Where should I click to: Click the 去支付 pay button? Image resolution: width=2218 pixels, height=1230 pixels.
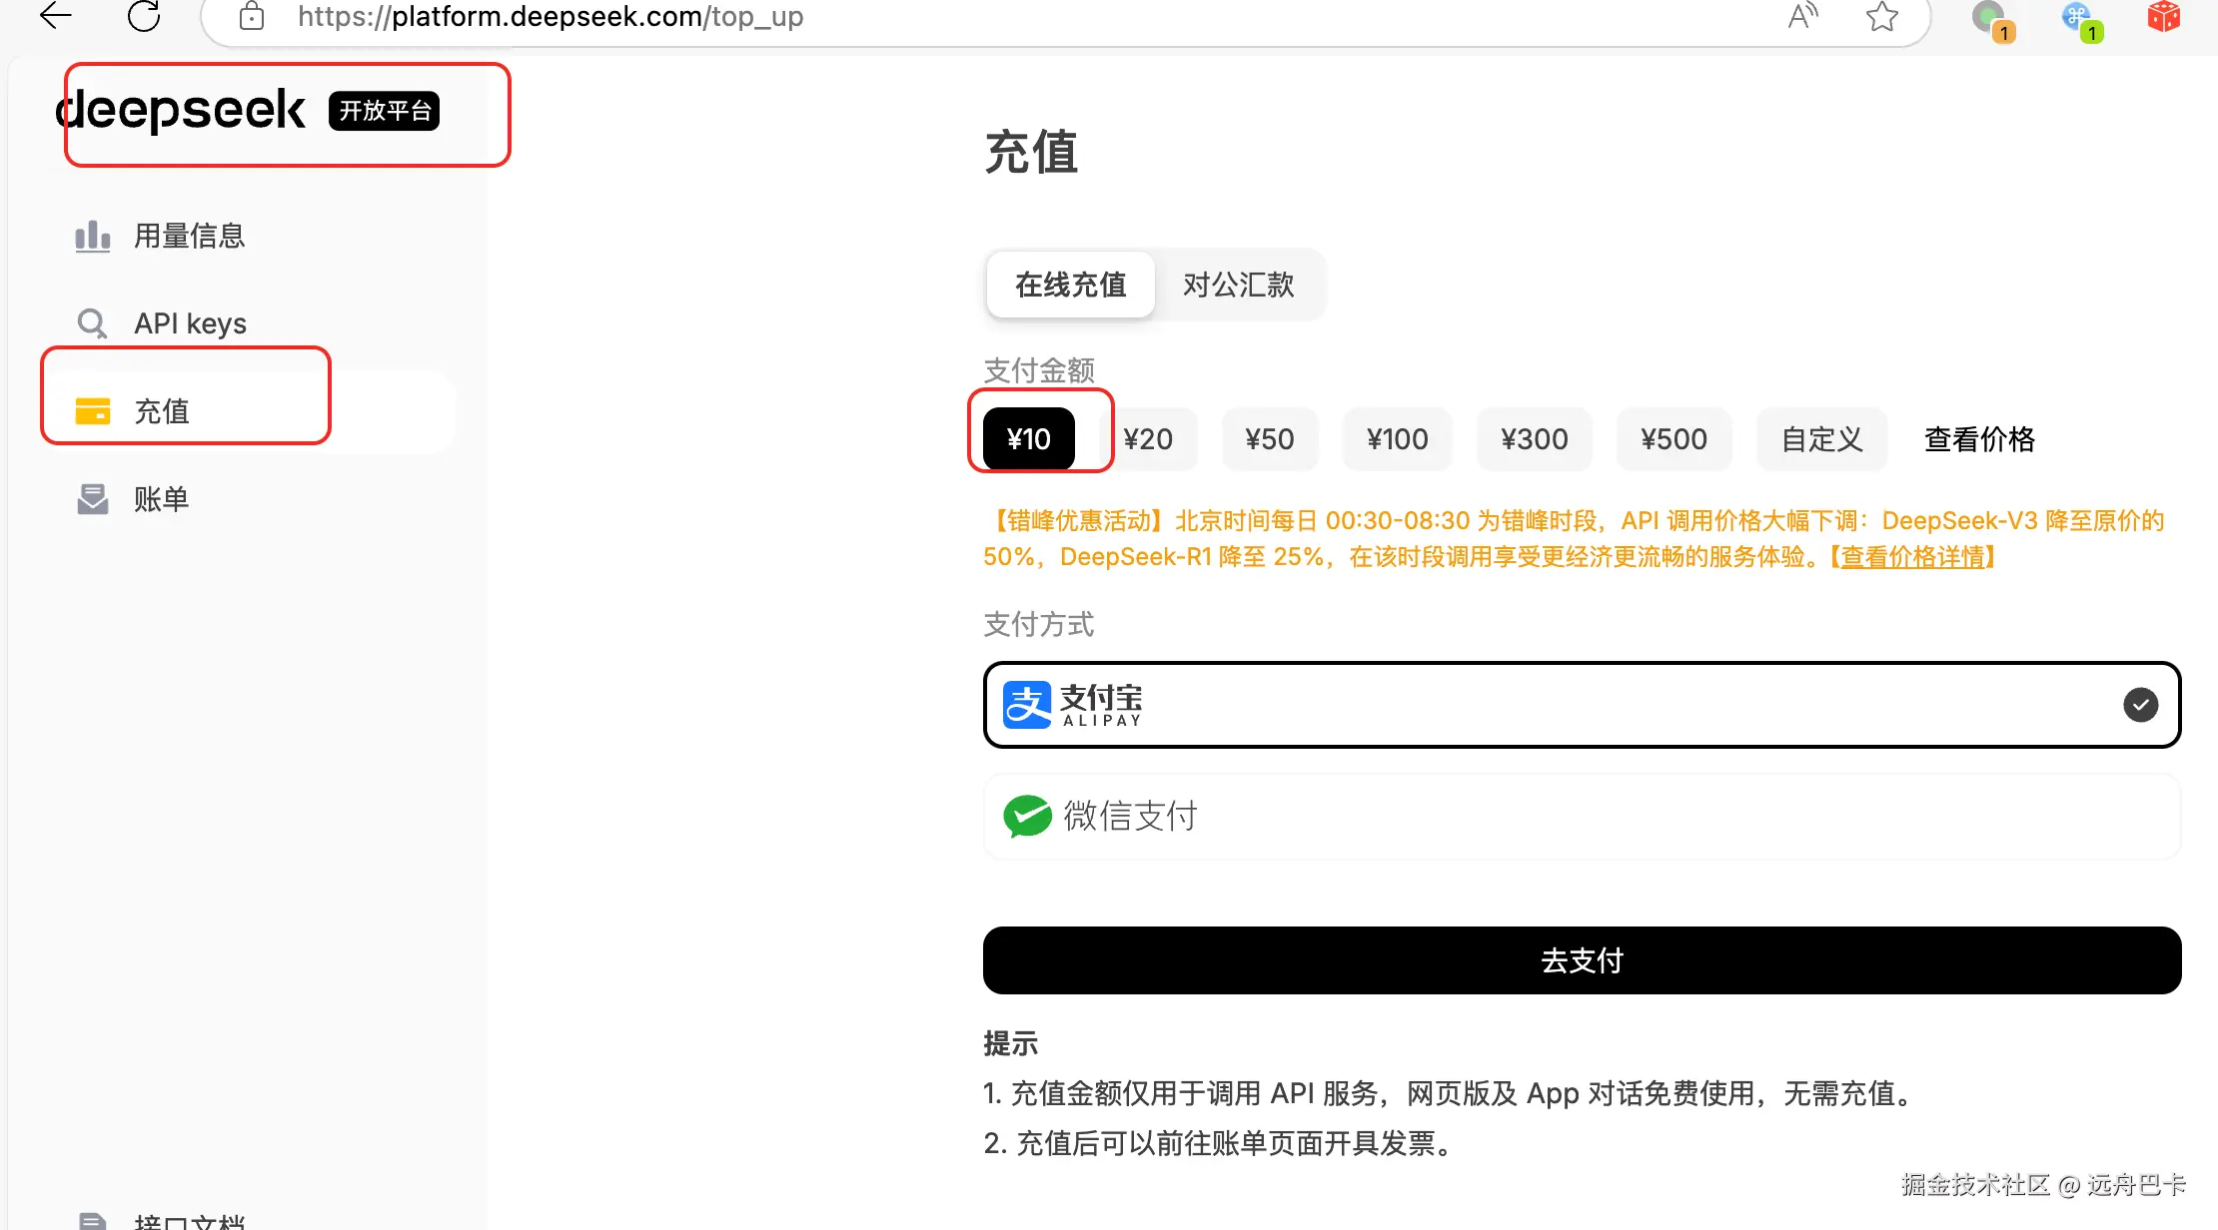click(x=1582, y=960)
